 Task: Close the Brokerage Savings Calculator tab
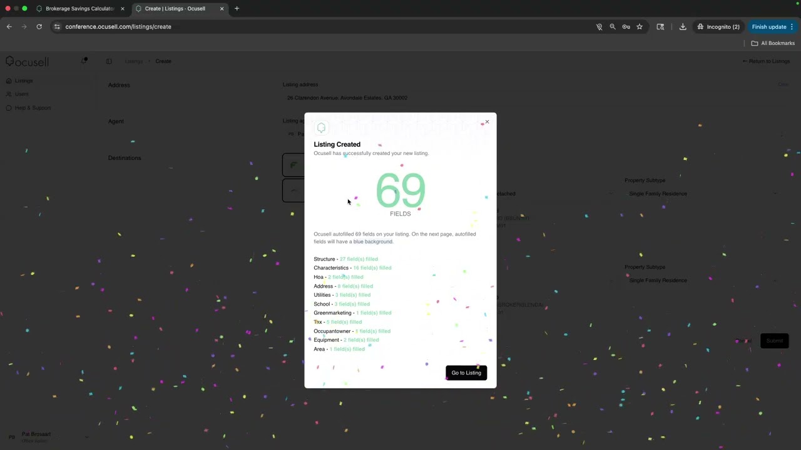pos(123,9)
